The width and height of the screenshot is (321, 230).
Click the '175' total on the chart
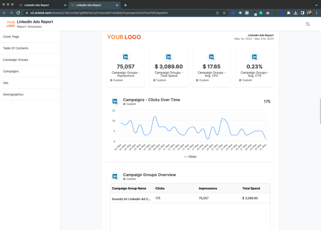tap(267, 101)
